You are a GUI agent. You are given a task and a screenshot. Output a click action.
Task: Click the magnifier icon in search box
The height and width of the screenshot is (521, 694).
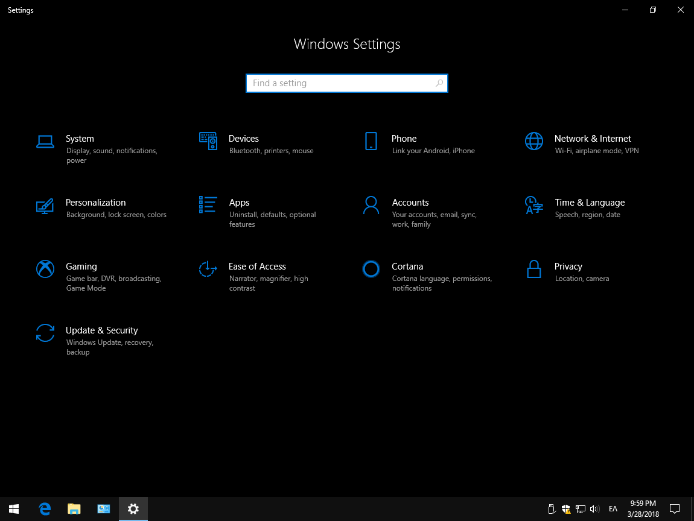(x=439, y=83)
